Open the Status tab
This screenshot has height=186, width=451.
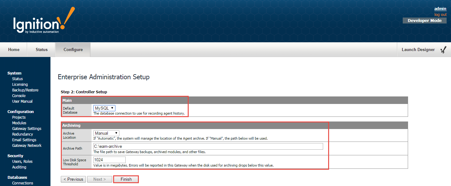tap(42, 49)
